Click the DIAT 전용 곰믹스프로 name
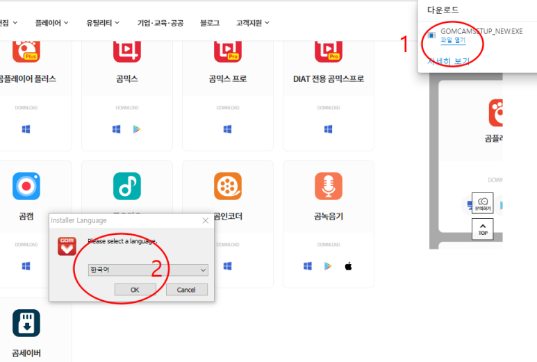 [329, 79]
